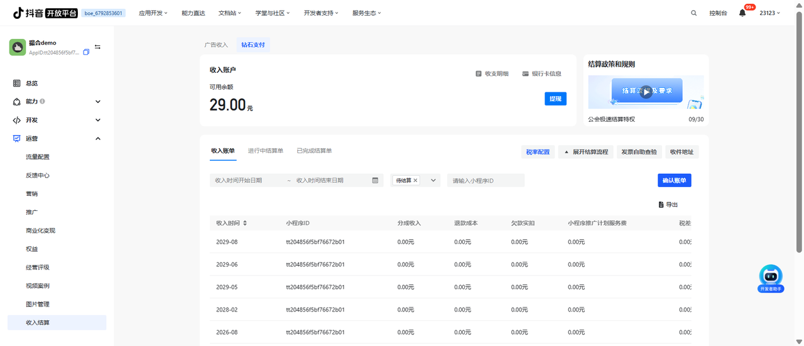Select the 已完成结算单 tab

click(x=314, y=151)
